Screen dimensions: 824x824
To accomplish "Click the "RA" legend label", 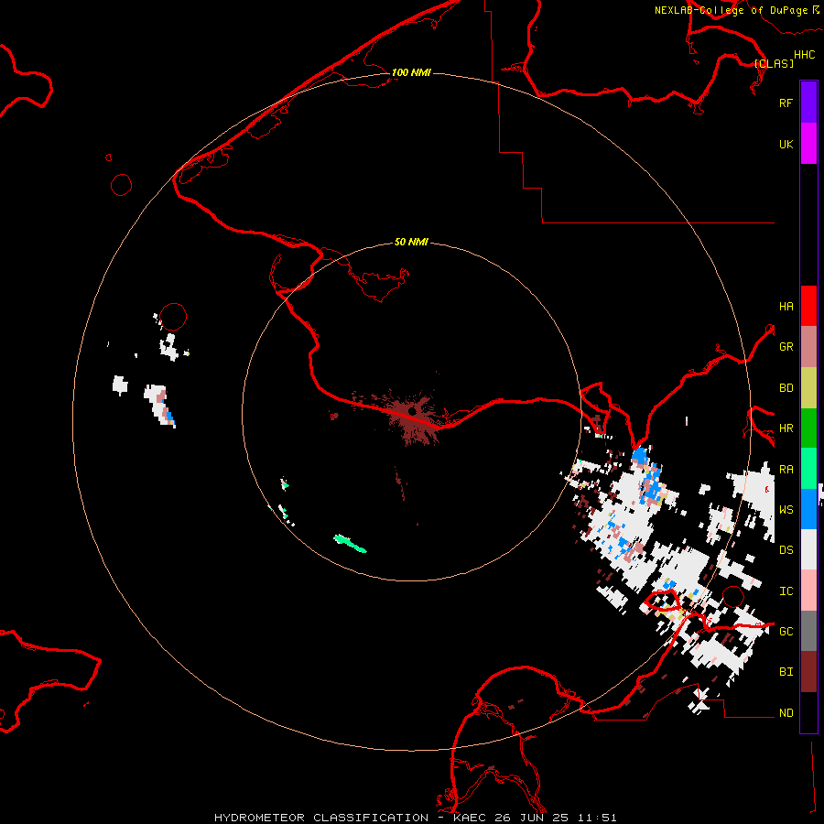I will [x=786, y=470].
